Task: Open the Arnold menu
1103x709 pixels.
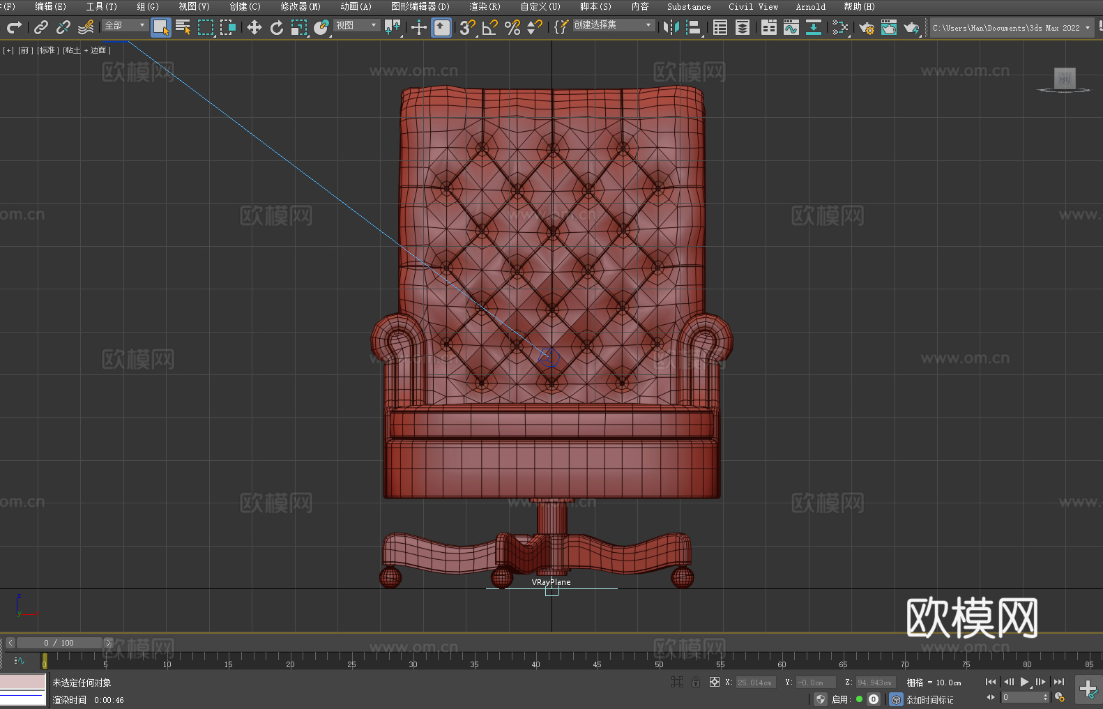Action: 810,6
